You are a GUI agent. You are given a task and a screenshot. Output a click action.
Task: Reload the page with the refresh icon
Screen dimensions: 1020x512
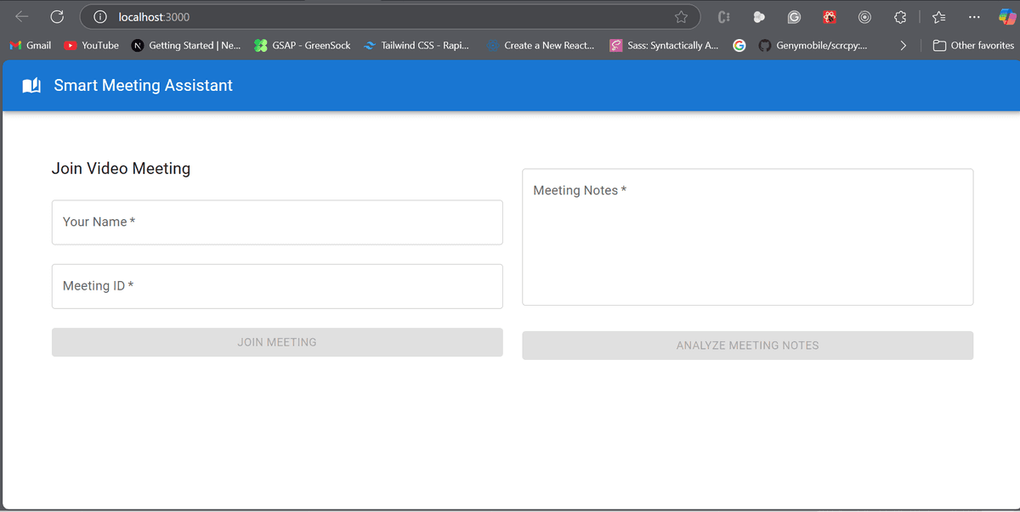coord(57,16)
